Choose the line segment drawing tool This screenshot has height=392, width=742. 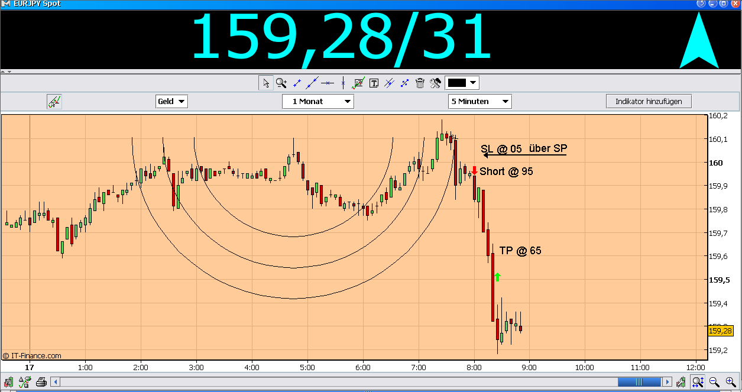297,83
